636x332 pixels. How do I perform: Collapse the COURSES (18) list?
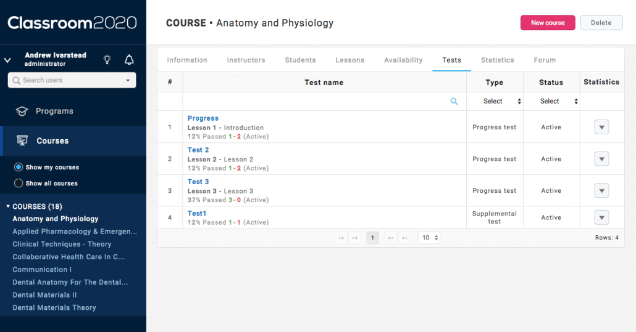coord(8,206)
